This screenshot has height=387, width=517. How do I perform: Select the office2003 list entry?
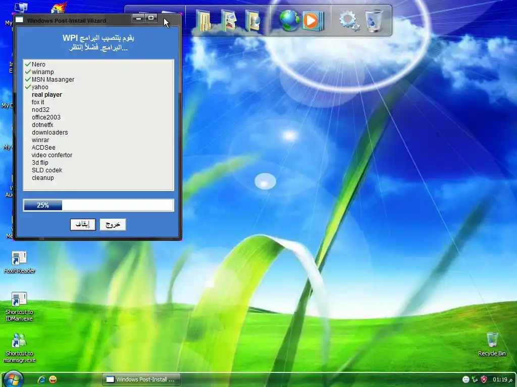pyautogui.click(x=46, y=117)
